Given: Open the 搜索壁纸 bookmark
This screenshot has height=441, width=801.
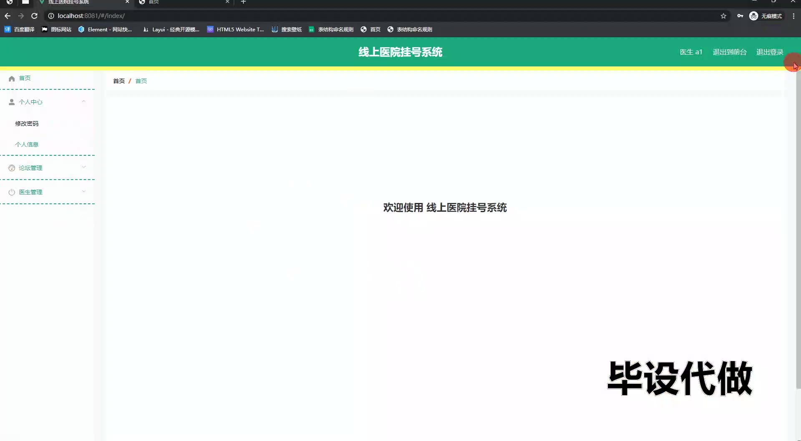Looking at the screenshot, I should (x=287, y=29).
